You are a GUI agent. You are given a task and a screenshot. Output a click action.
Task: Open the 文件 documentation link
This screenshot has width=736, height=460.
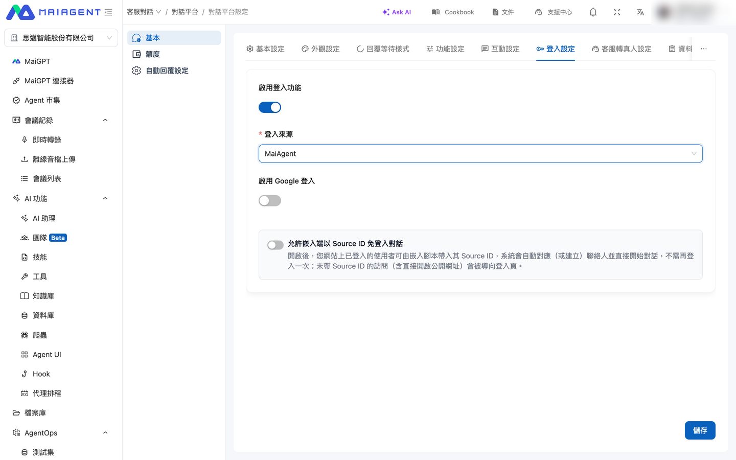click(503, 12)
